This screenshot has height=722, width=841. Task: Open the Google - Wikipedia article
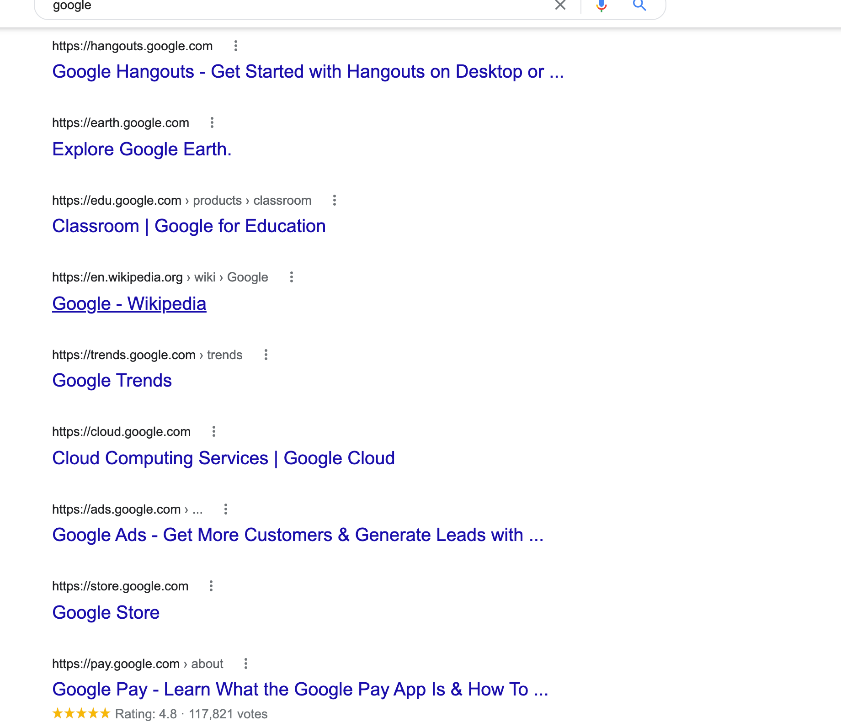(129, 303)
